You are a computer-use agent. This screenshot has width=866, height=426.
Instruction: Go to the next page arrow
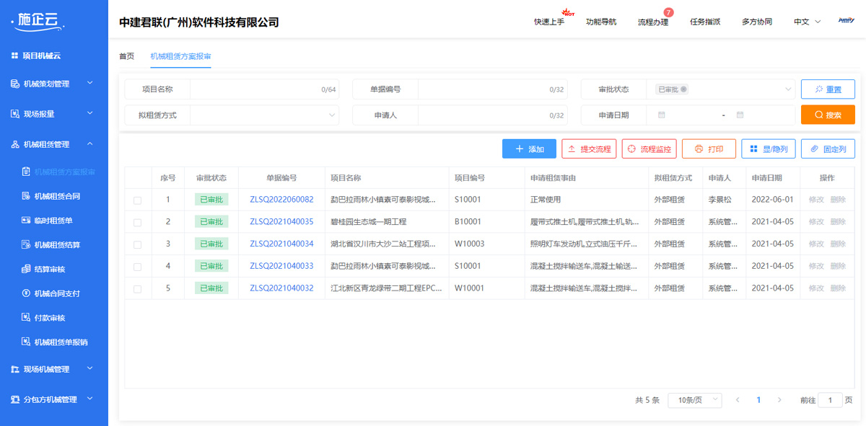click(779, 400)
